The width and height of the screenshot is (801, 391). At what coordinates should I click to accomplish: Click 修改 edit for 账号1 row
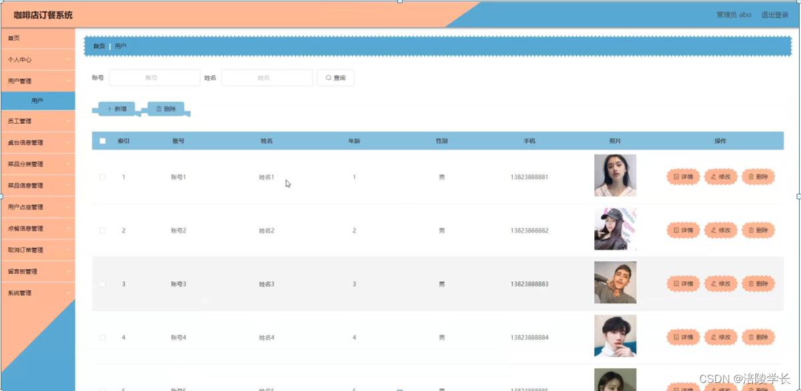pos(721,177)
